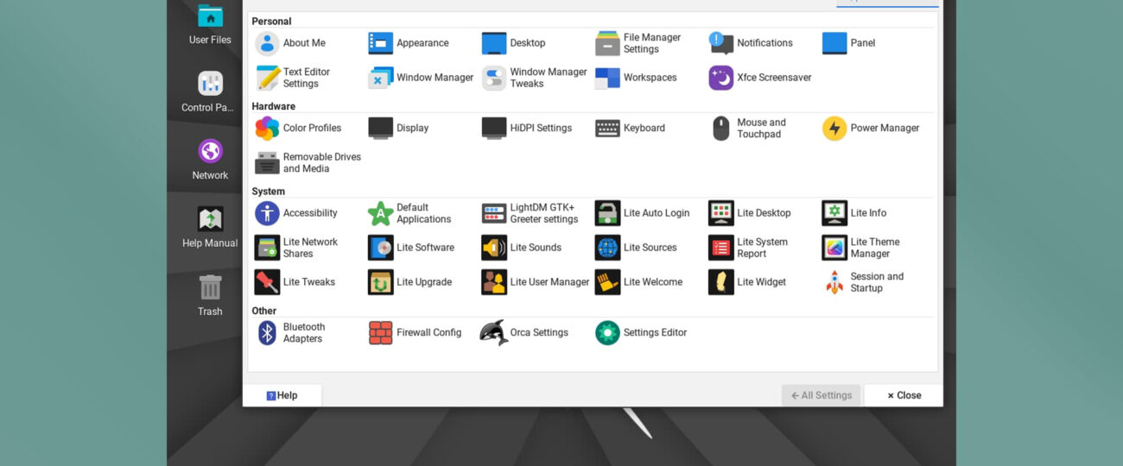
Task: Open Color Profiles
Action: [x=298, y=129]
